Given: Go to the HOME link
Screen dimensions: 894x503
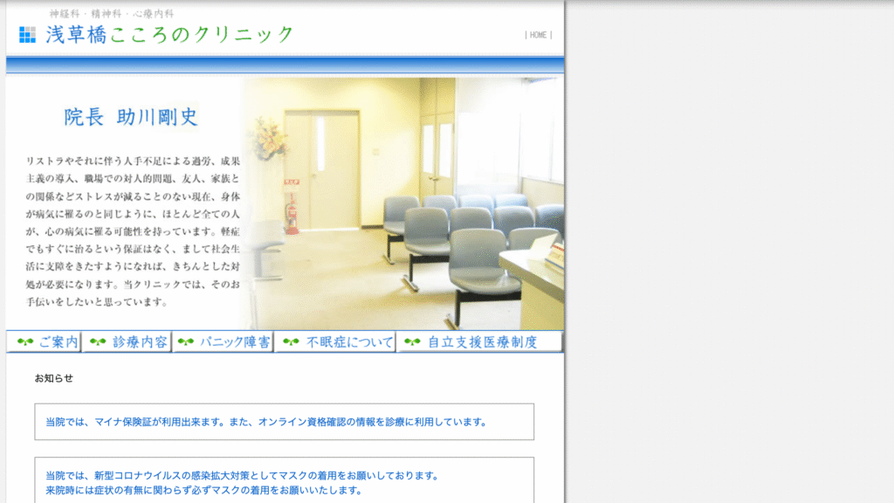Looking at the screenshot, I should tap(538, 35).
